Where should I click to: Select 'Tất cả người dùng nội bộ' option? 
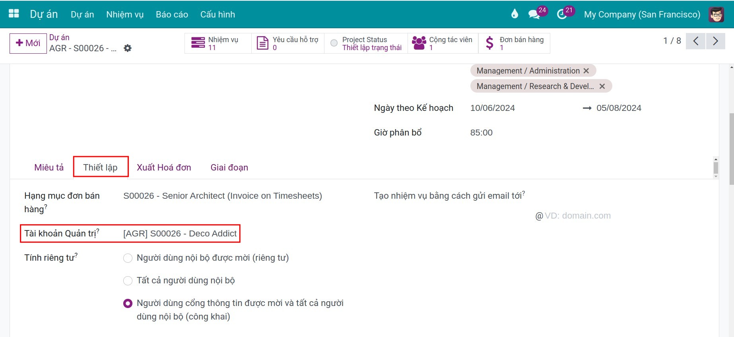click(128, 281)
